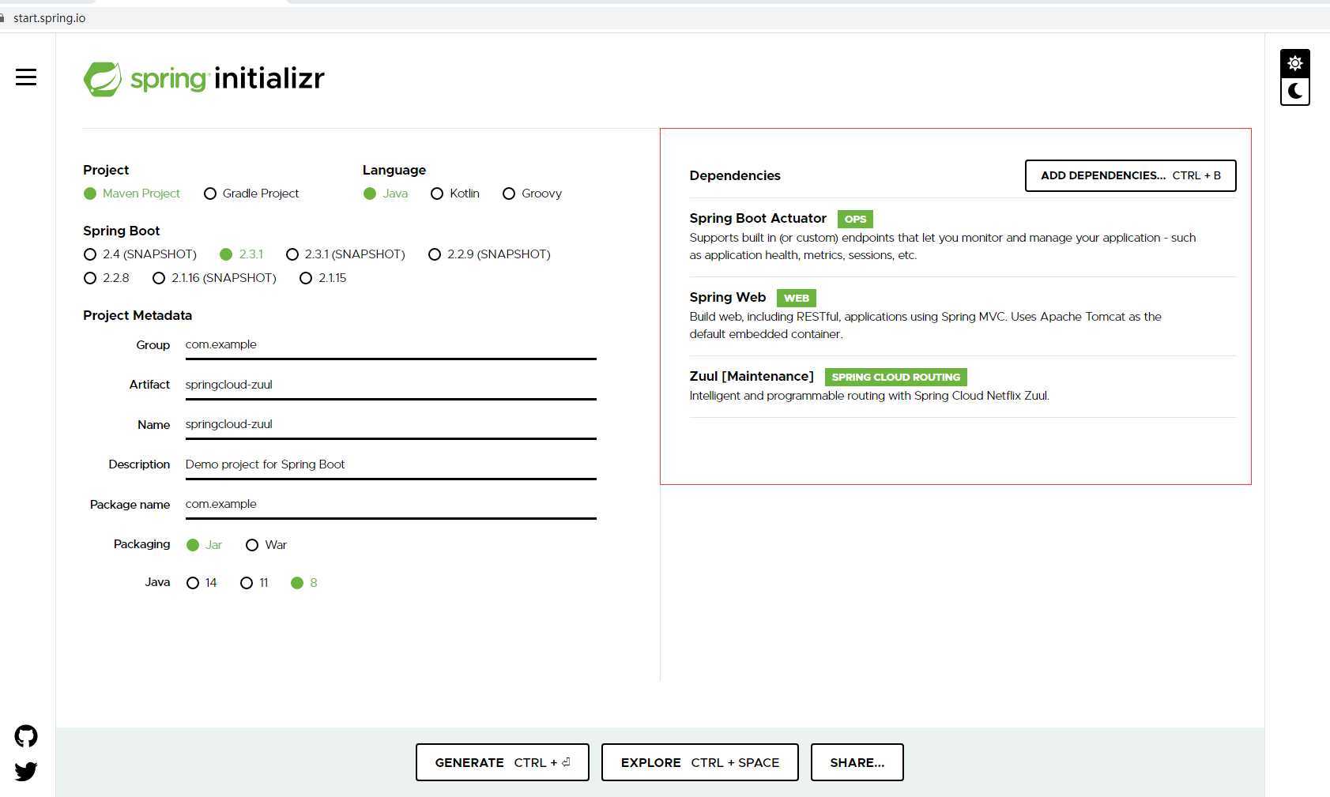1330x797 pixels.
Task: Choose Groovy as the language
Action: (x=532, y=194)
